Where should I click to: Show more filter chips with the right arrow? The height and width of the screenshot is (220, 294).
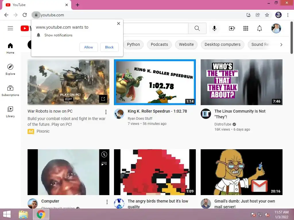[x=281, y=45]
